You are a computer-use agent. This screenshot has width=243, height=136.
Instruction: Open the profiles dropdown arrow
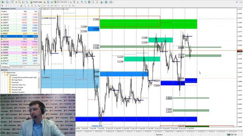pyautogui.click(x=9, y=2)
